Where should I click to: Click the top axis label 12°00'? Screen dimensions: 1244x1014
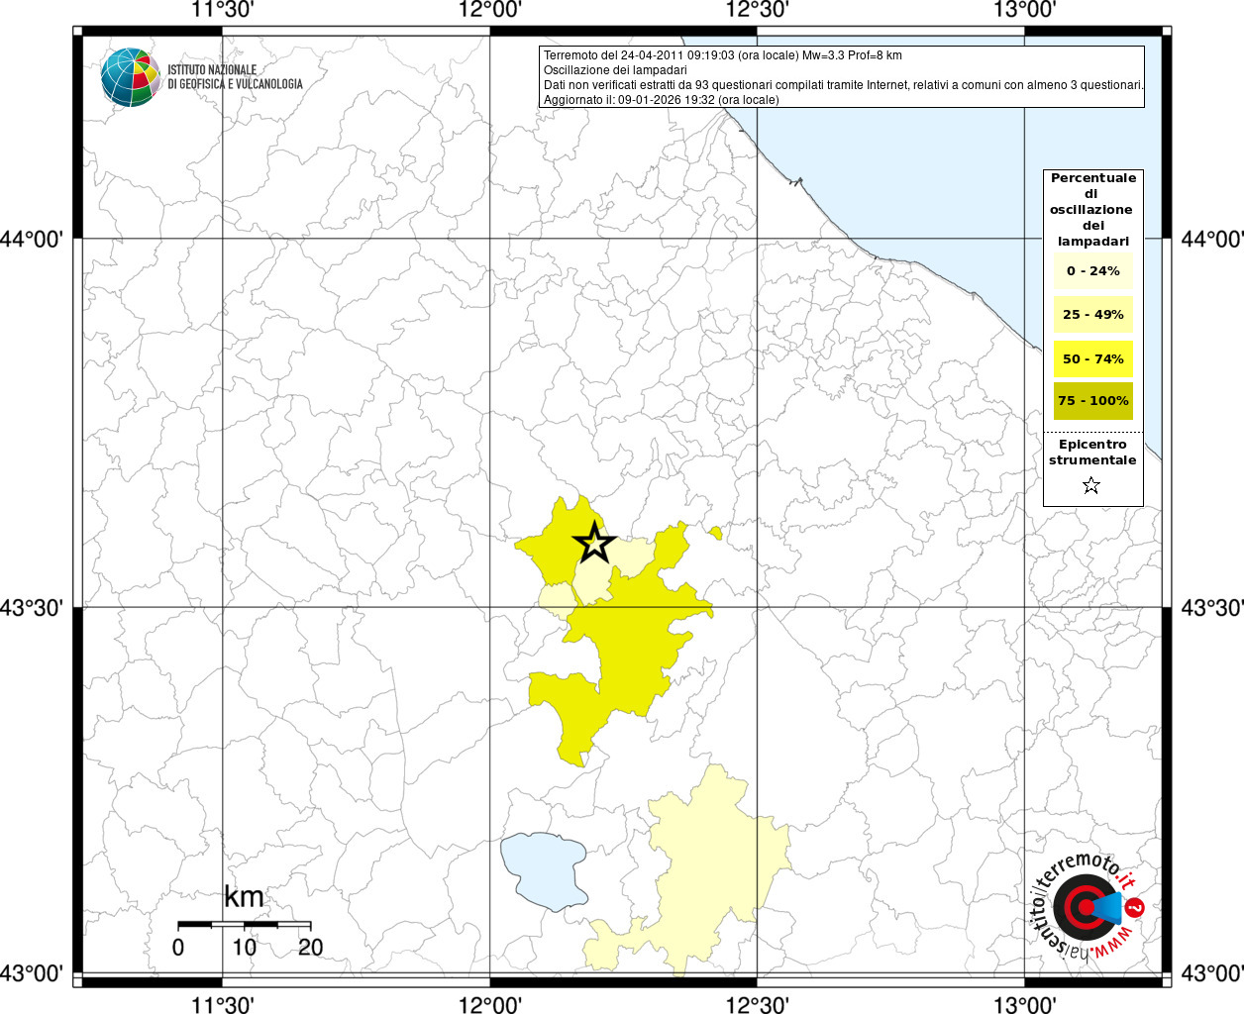[490, 11]
